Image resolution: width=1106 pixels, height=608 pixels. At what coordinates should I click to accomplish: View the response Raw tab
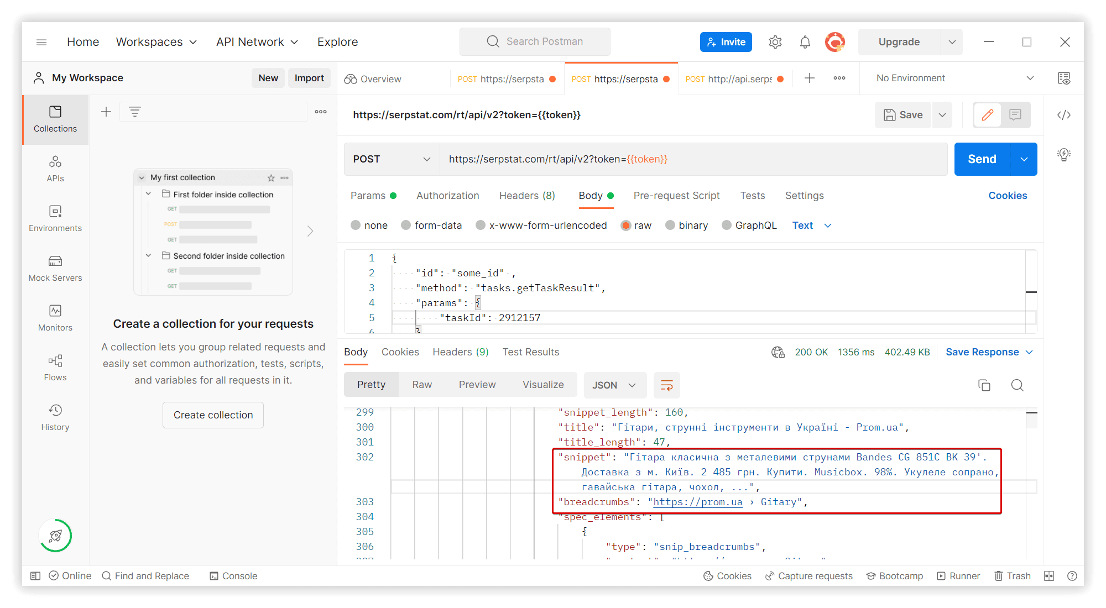click(422, 385)
